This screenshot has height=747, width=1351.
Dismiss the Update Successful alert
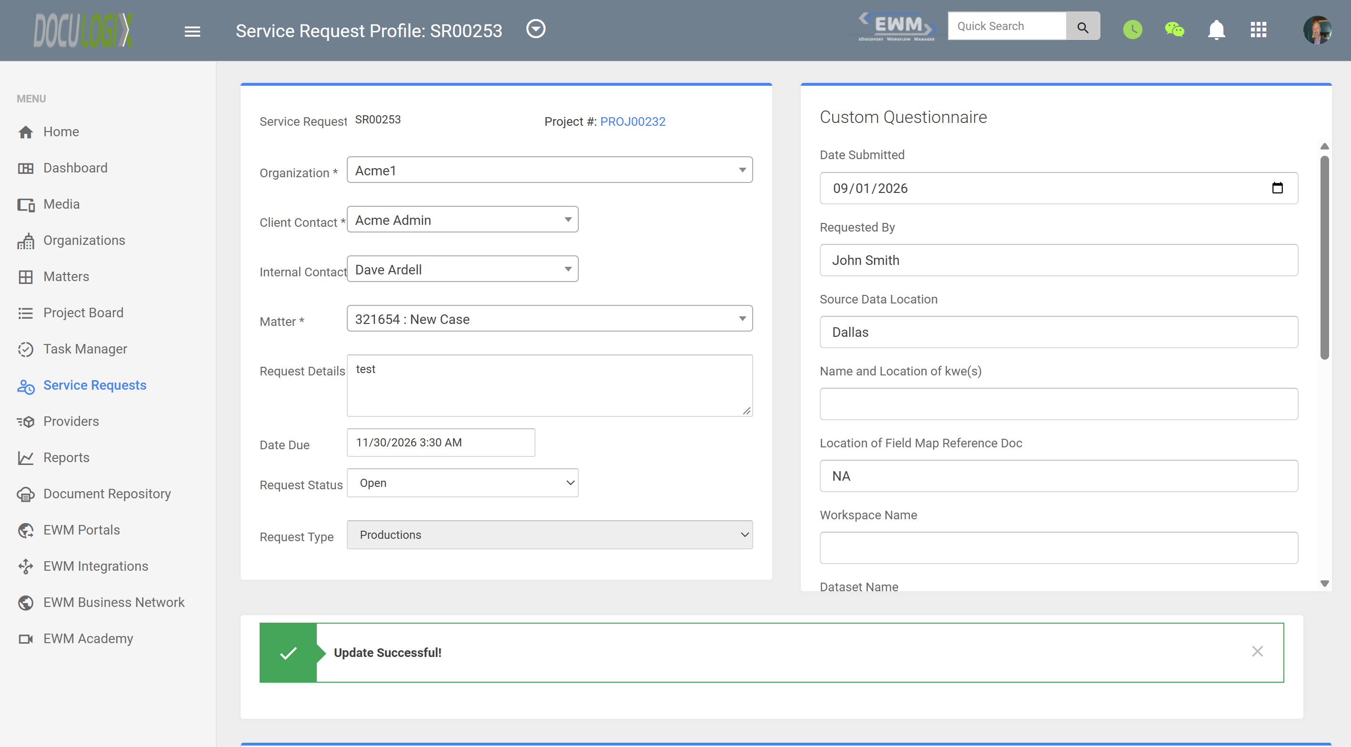(1257, 652)
